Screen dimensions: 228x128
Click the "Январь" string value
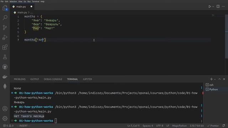coord(51,21)
